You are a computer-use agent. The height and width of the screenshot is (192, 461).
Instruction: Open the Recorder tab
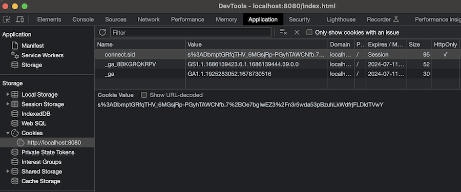(383, 19)
